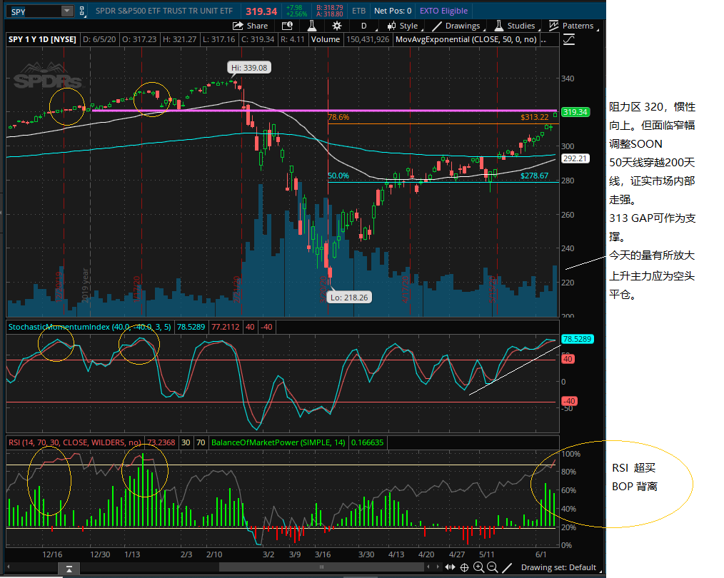724x578 pixels.
Task: Click the ellipsis after MovAvgExponential label
Action: click(543, 40)
